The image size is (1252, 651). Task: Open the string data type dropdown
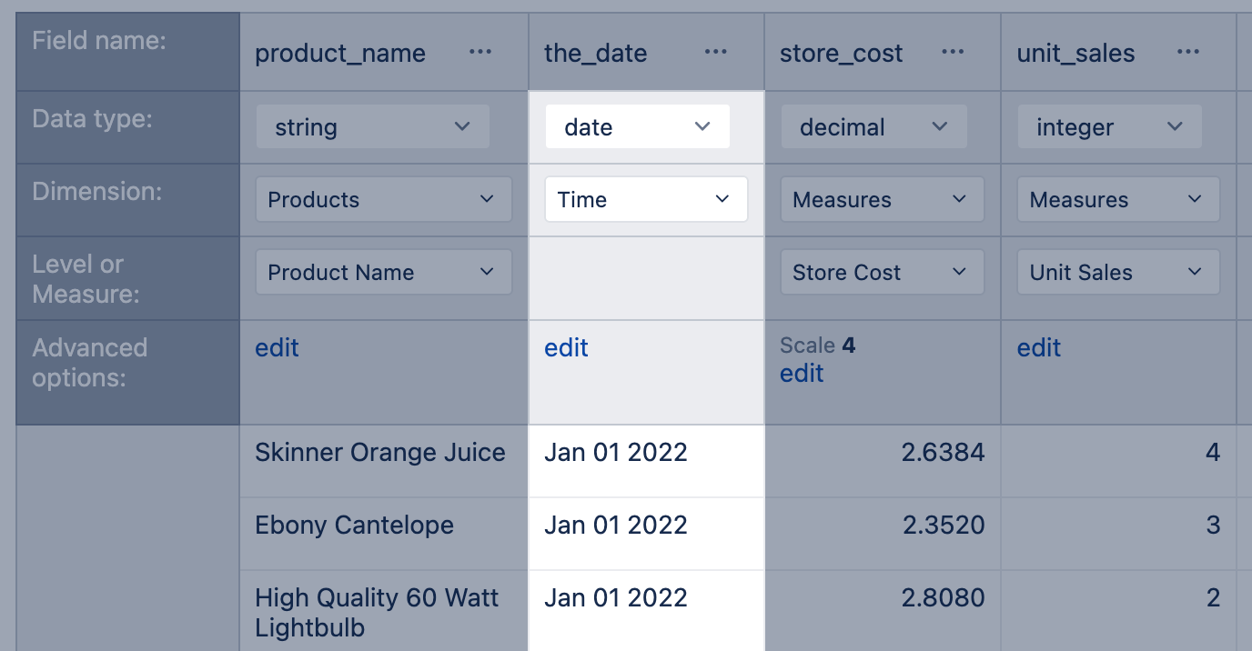tap(373, 127)
